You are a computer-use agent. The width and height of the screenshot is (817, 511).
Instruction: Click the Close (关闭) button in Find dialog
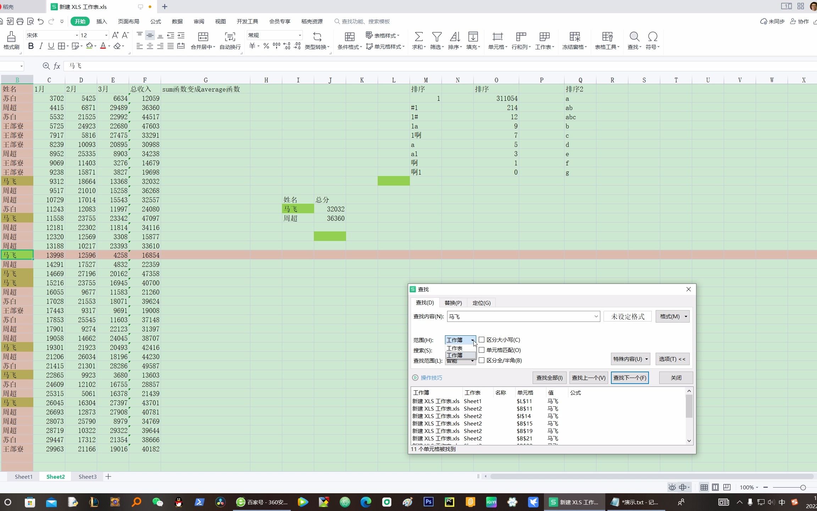676,378
